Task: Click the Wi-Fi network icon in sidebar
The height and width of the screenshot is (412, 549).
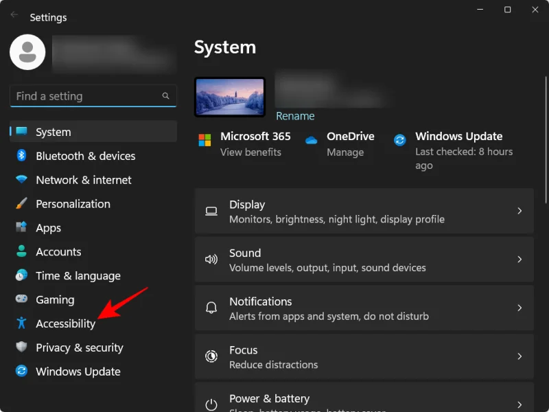Action: (21, 179)
